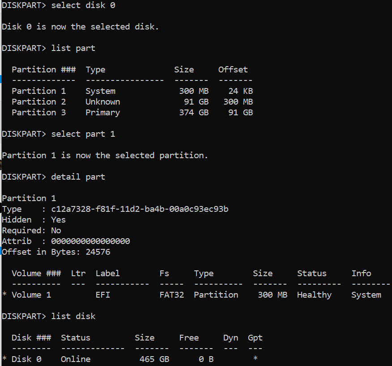Select the Partition 3 Primary row

[132, 113]
